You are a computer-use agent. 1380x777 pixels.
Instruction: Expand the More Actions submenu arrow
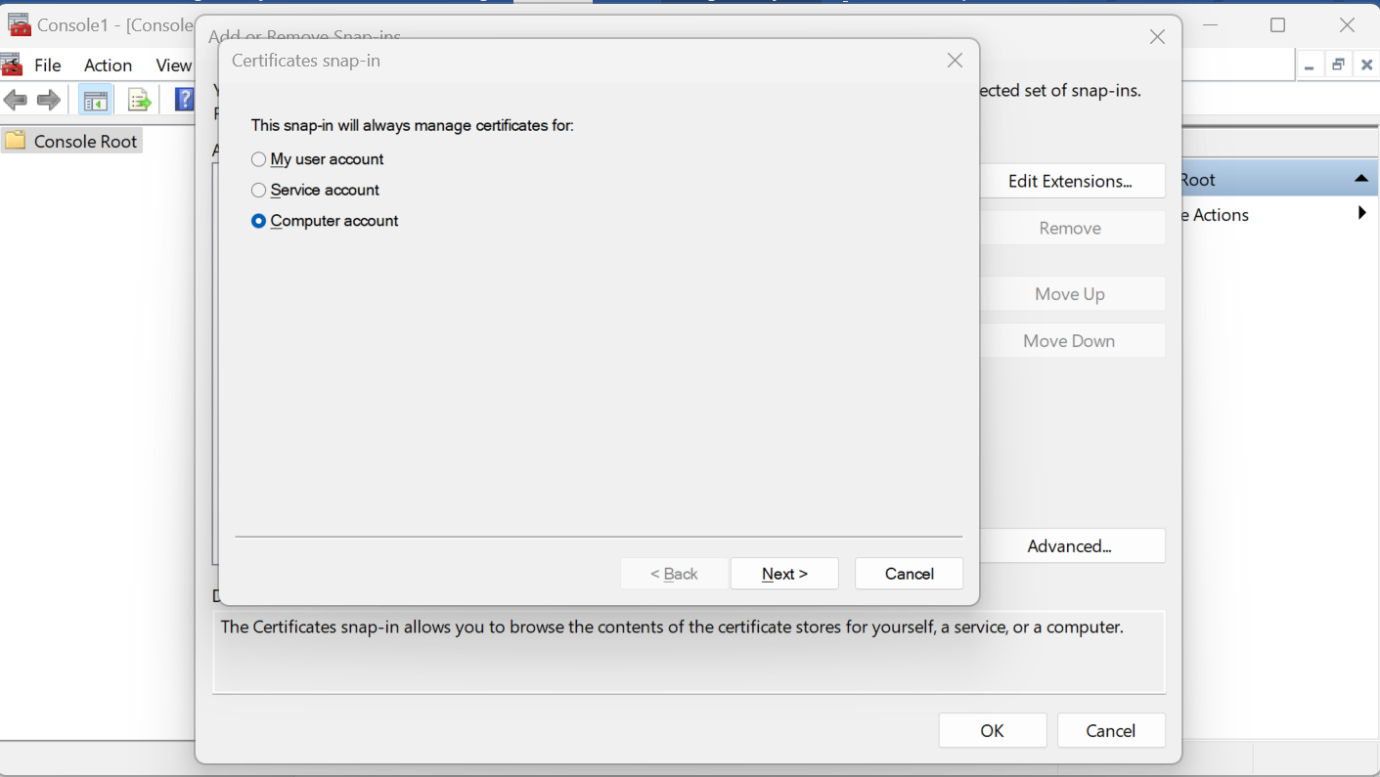(1361, 213)
